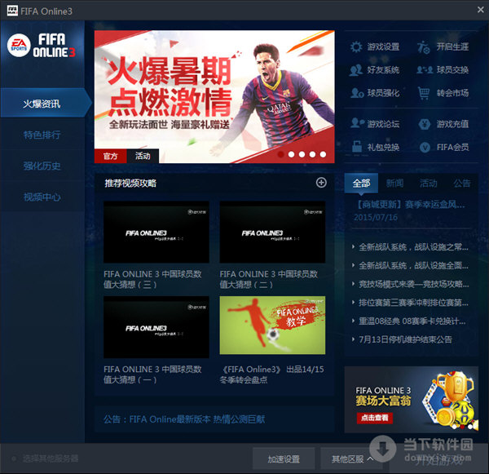The height and width of the screenshot is (474, 489).
Task: Open news 7月13日停机维护结束公告
Action: [x=405, y=339]
